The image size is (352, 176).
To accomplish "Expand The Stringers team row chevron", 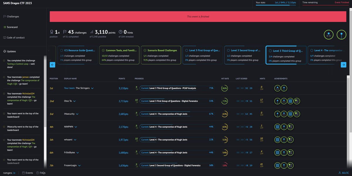I will tap(92, 88).
